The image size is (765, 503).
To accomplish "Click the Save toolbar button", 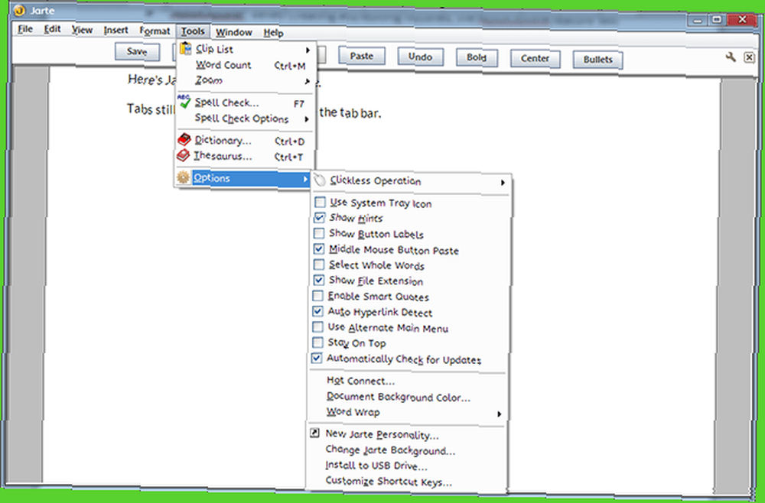I will [x=137, y=51].
